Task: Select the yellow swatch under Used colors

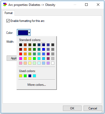Action: coord(21,76)
